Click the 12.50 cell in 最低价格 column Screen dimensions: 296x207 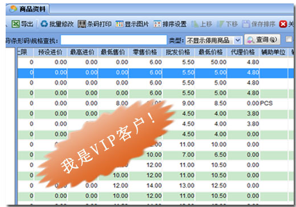click(211, 185)
